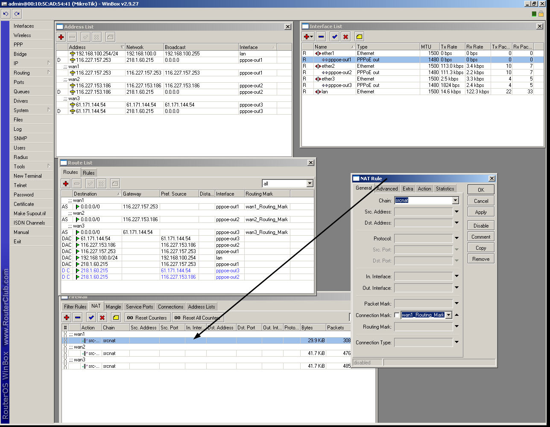Click the Undo icon in the main toolbar
Screen dimensions: 550x427
(6, 14)
